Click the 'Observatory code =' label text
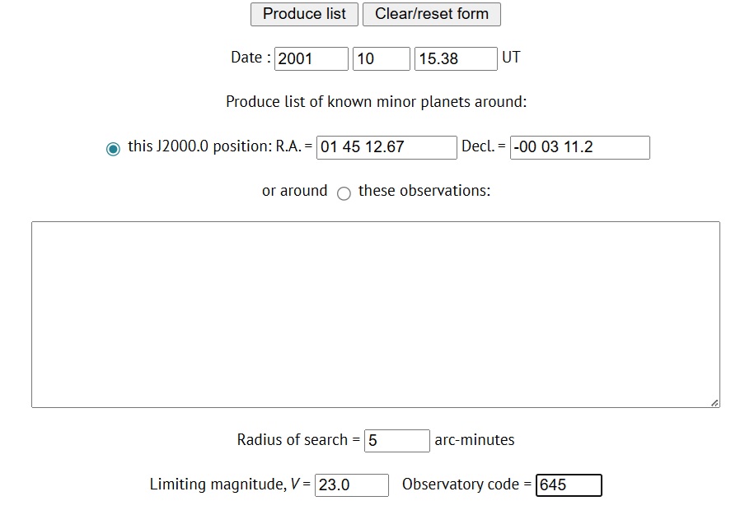 (466, 484)
